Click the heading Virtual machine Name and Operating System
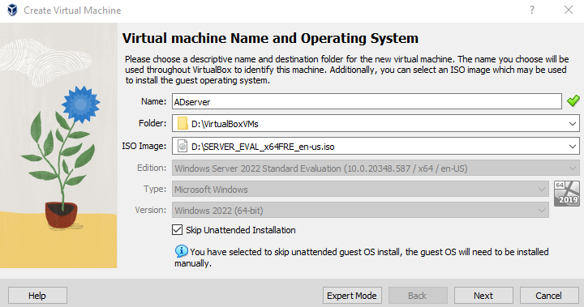The height and width of the screenshot is (307, 584). (x=270, y=38)
